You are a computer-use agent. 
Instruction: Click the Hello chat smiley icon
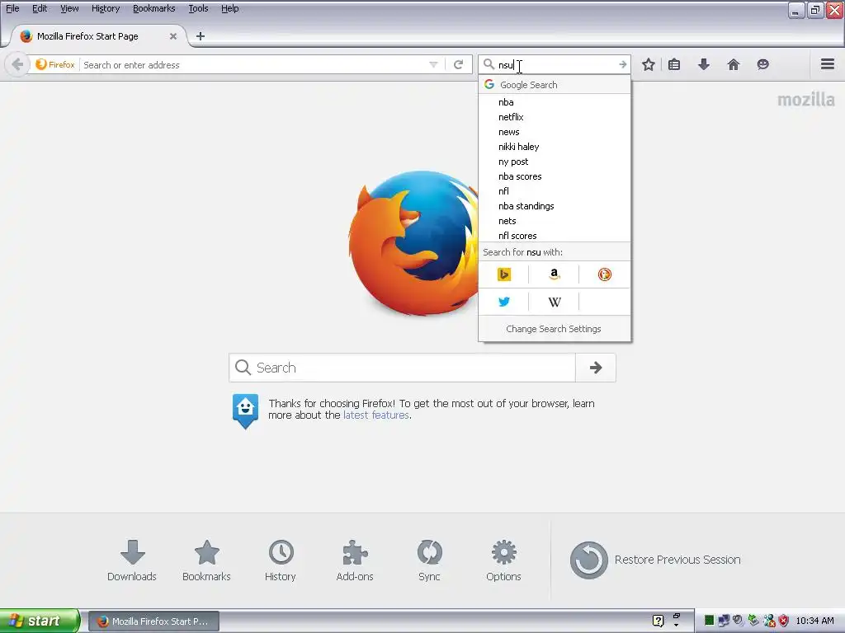tap(762, 64)
